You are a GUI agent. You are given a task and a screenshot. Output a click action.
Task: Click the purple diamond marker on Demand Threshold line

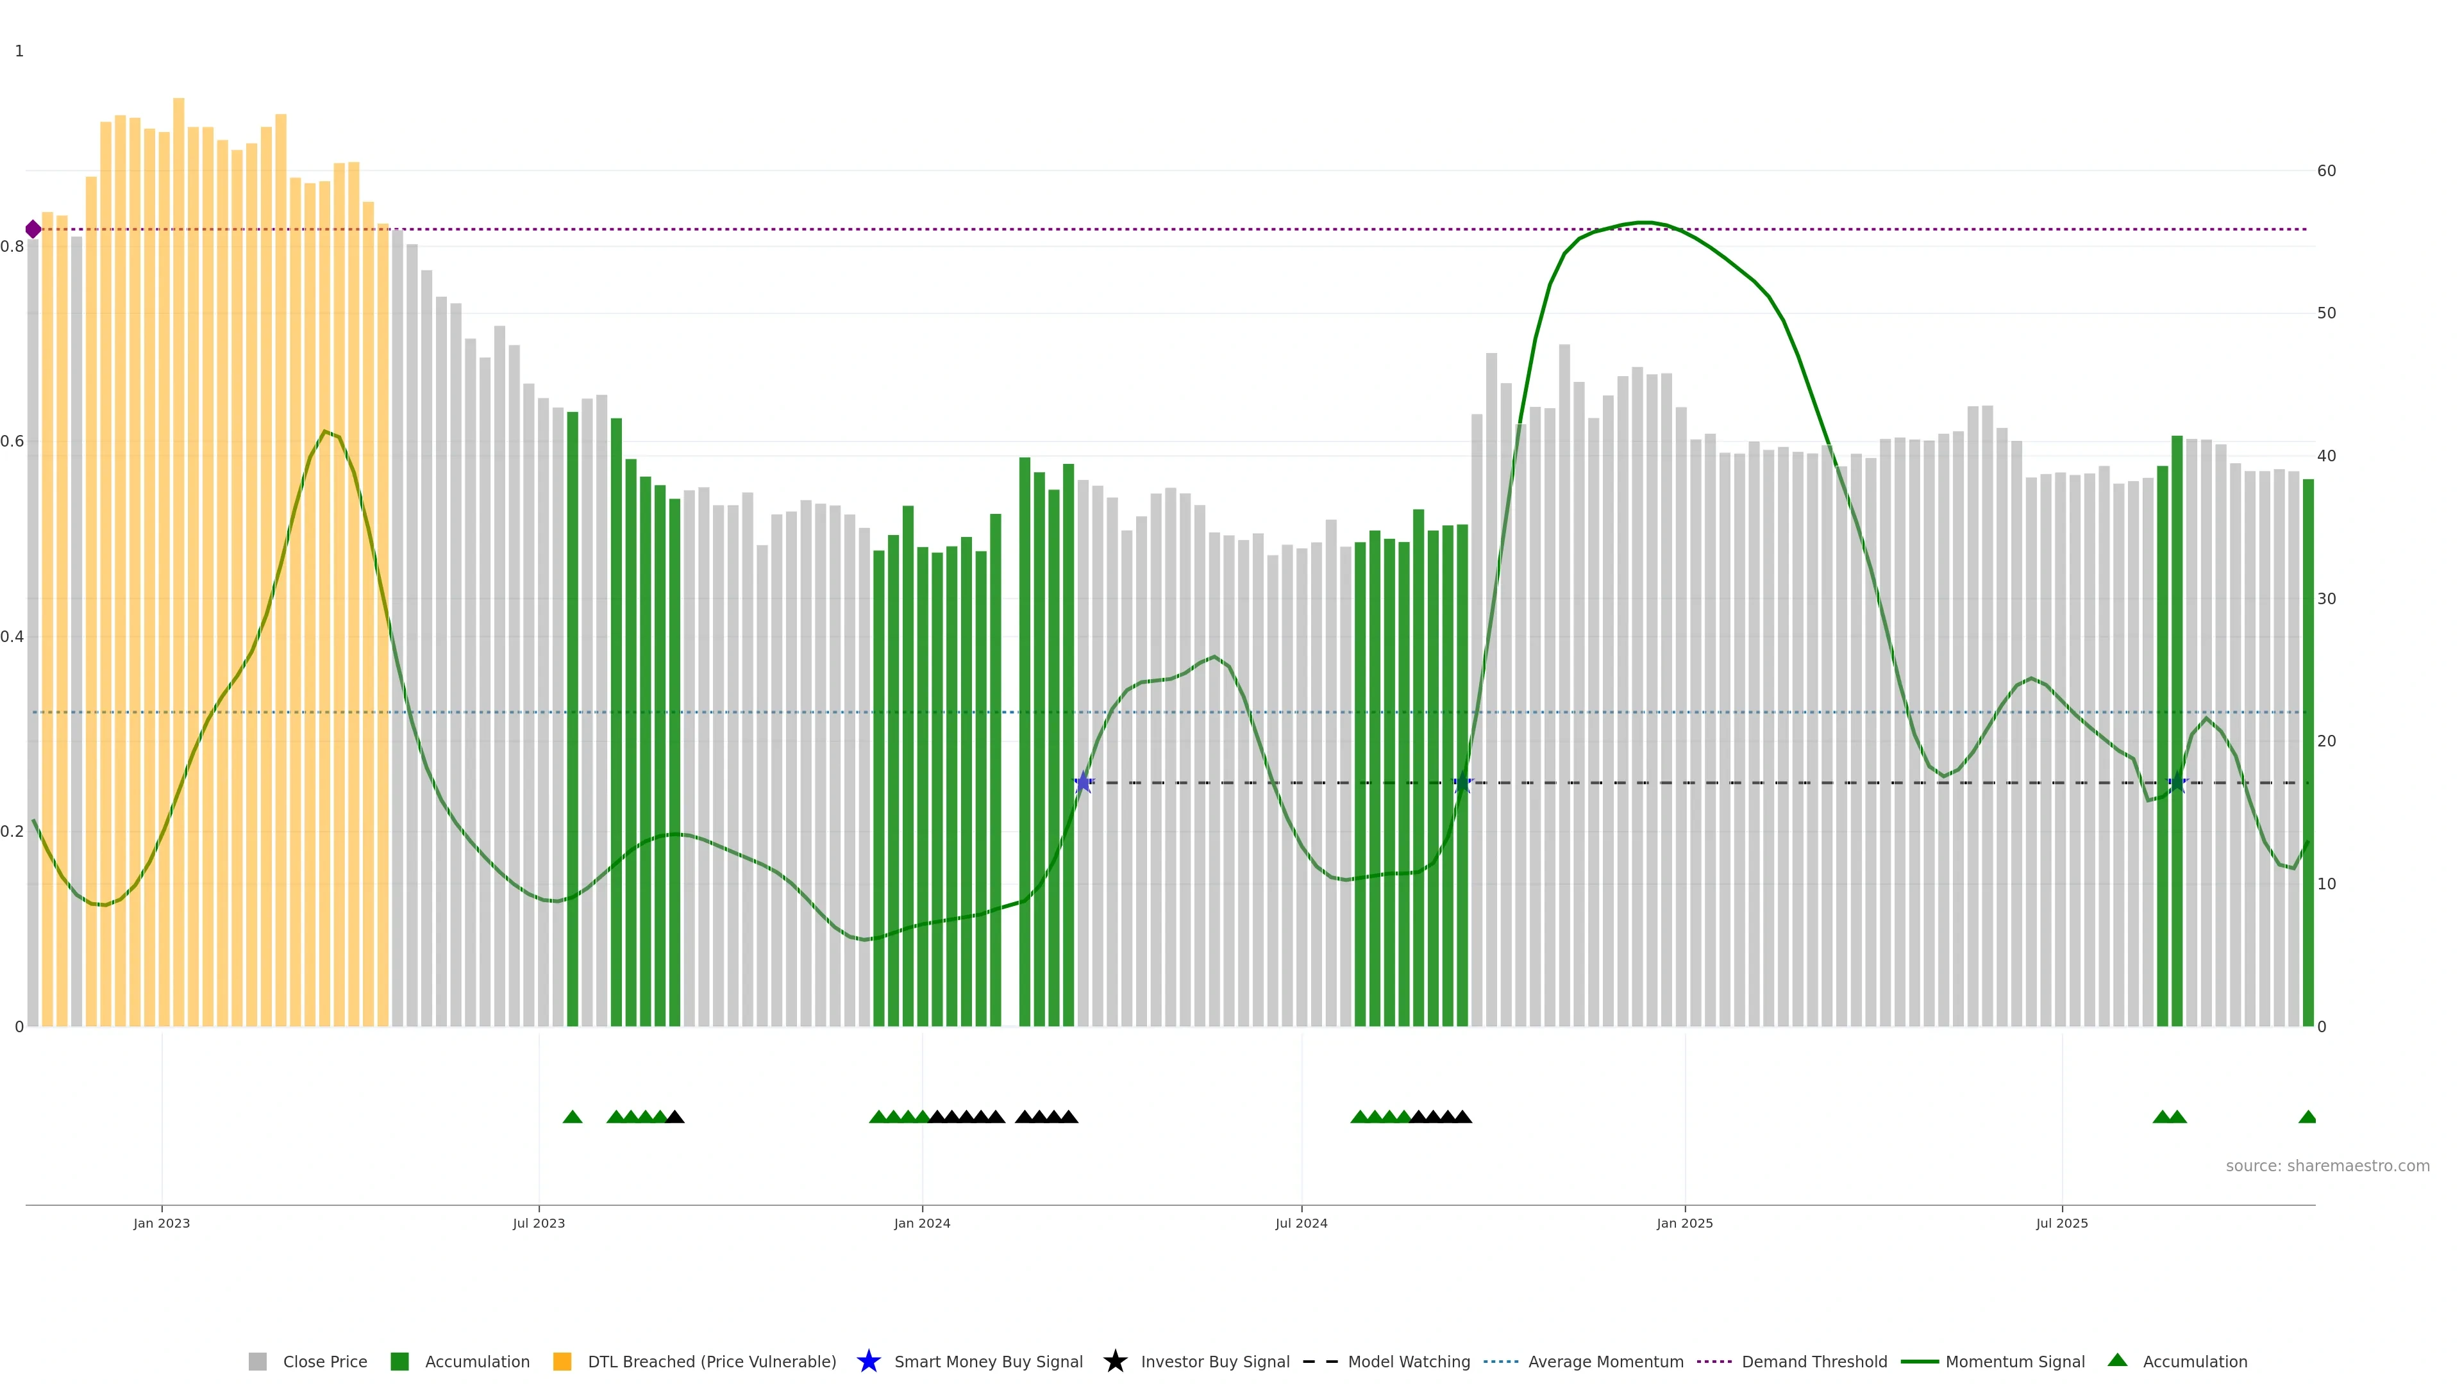(x=33, y=229)
